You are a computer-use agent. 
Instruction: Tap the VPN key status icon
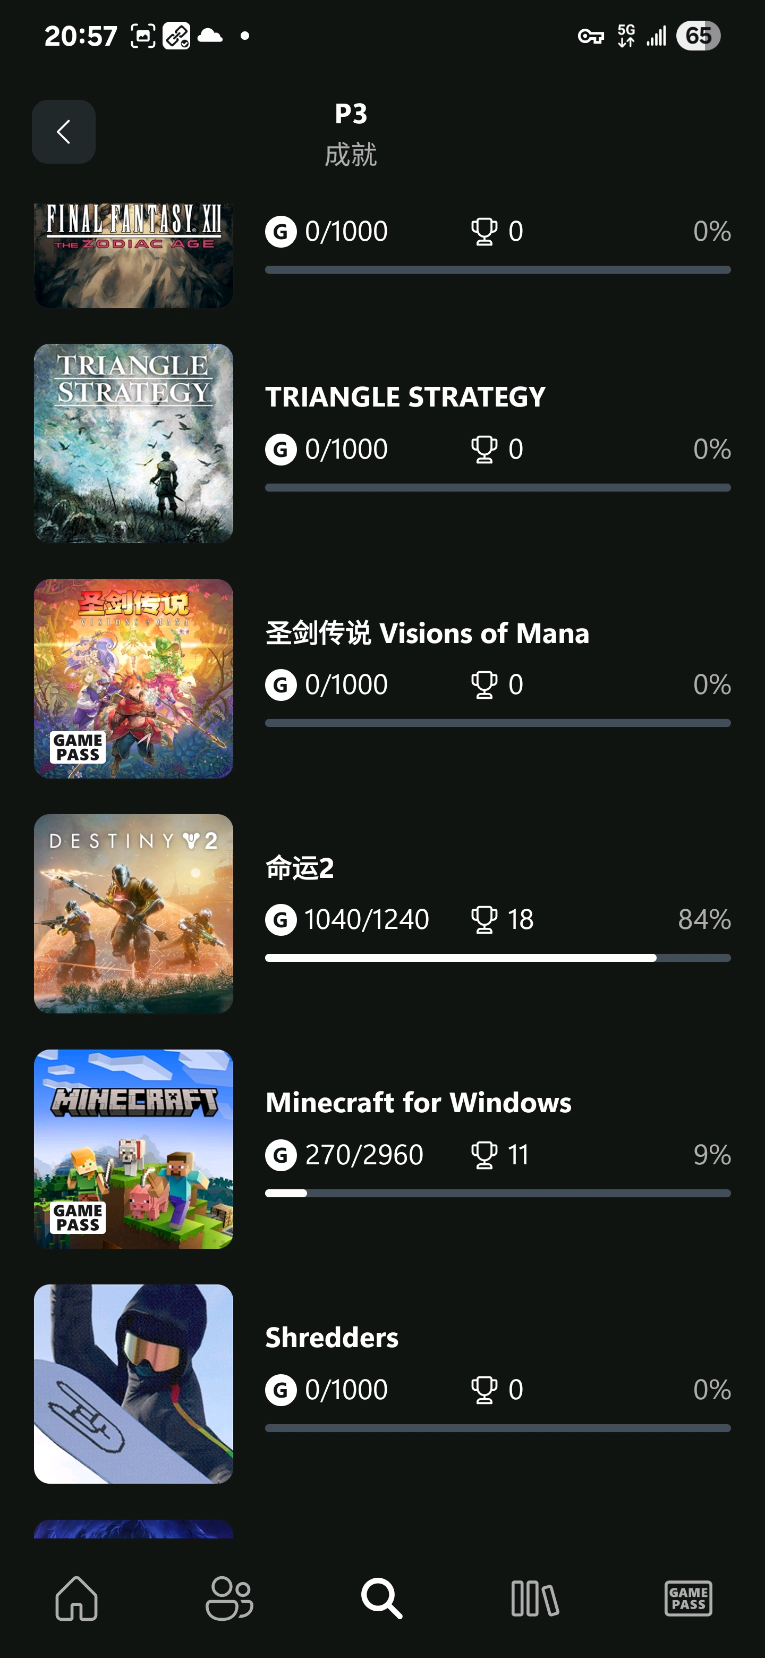[x=591, y=36]
